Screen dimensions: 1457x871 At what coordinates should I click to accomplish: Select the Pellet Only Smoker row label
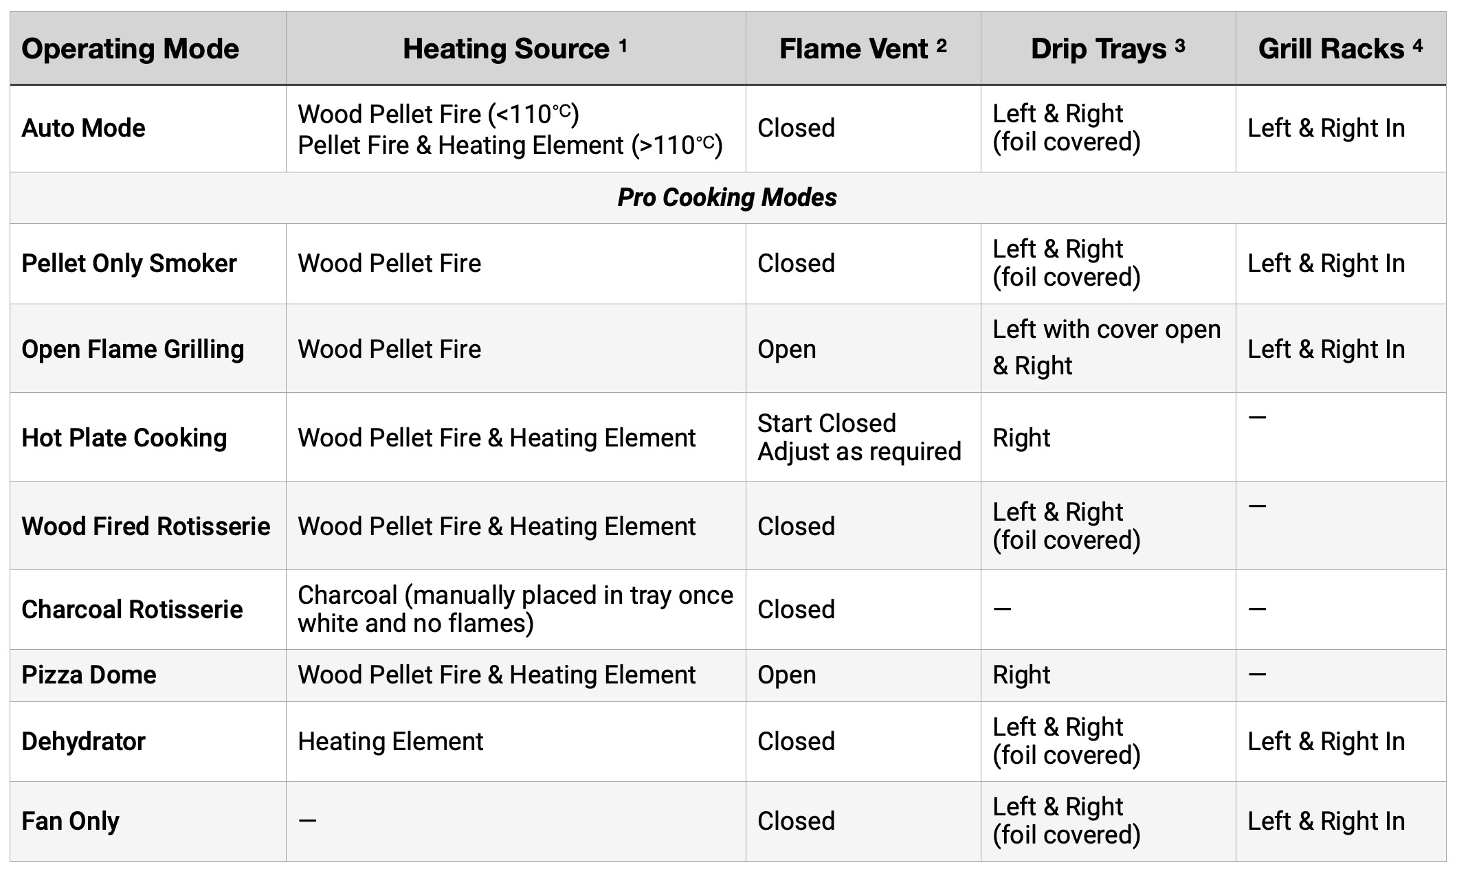point(129,264)
